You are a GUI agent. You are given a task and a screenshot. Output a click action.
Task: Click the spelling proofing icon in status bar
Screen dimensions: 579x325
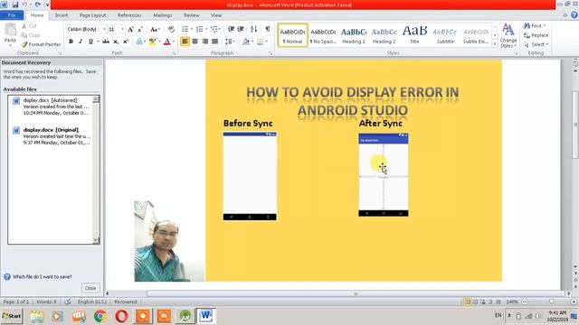click(x=68, y=302)
